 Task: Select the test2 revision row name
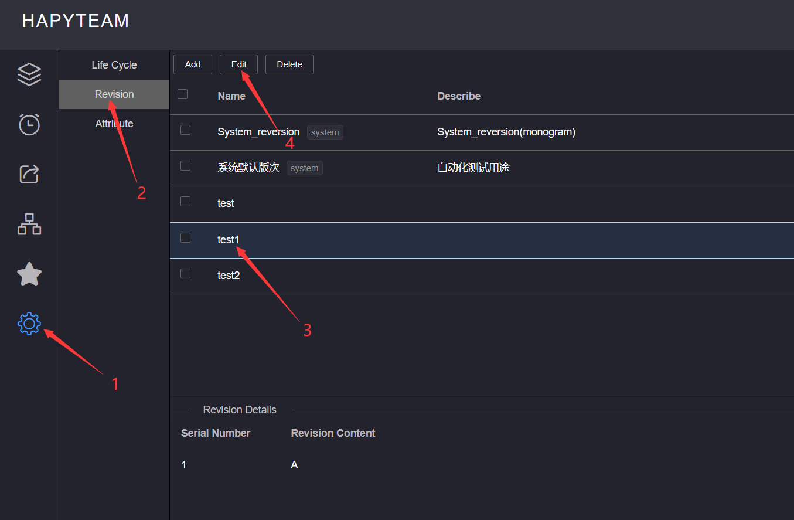[229, 276]
